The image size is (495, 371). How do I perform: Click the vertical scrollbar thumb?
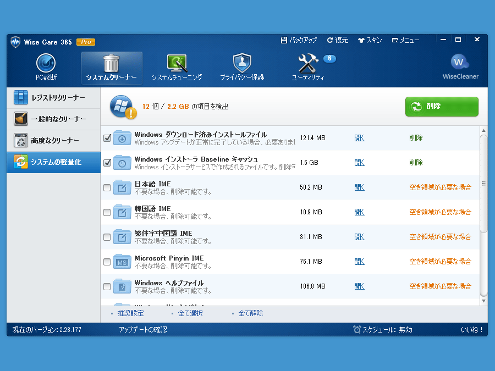[483, 184]
